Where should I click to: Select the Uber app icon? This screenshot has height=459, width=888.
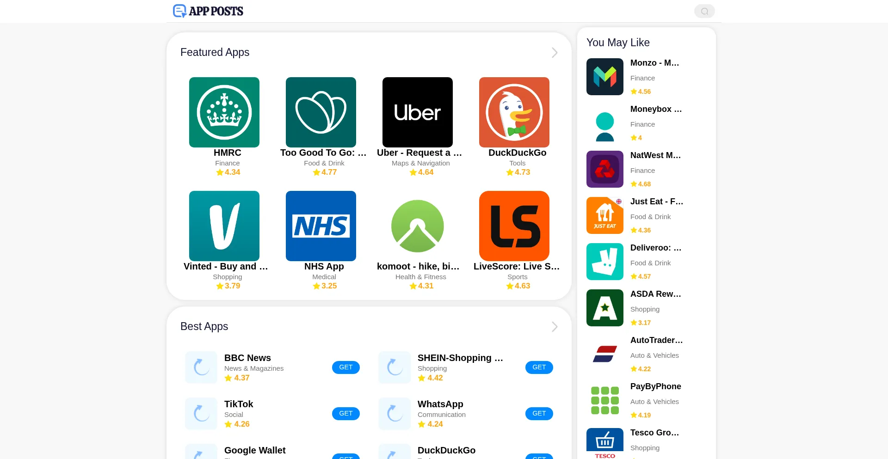[418, 112]
